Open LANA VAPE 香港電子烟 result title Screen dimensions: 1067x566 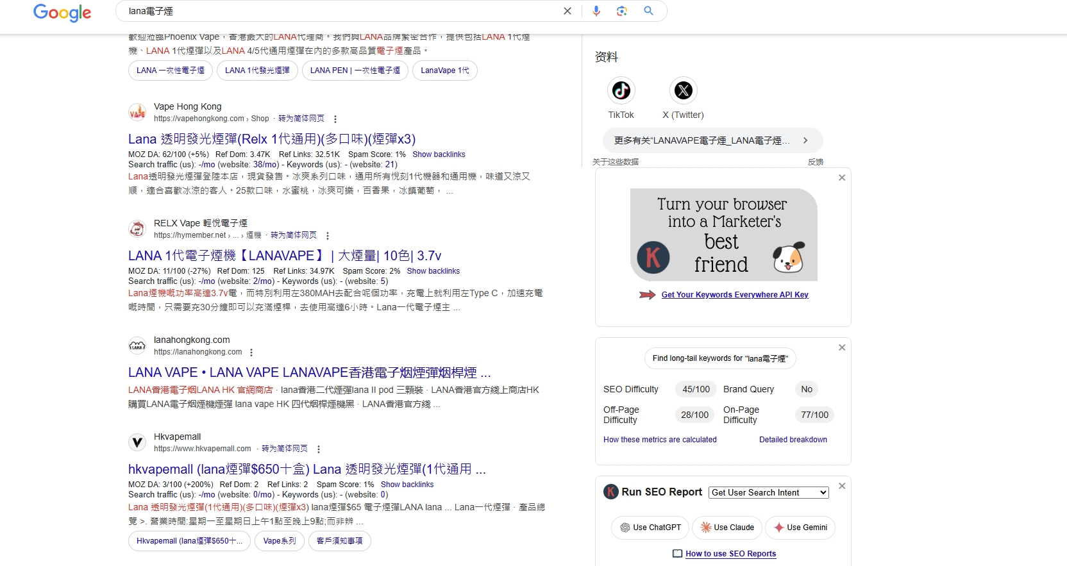tap(310, 372)
